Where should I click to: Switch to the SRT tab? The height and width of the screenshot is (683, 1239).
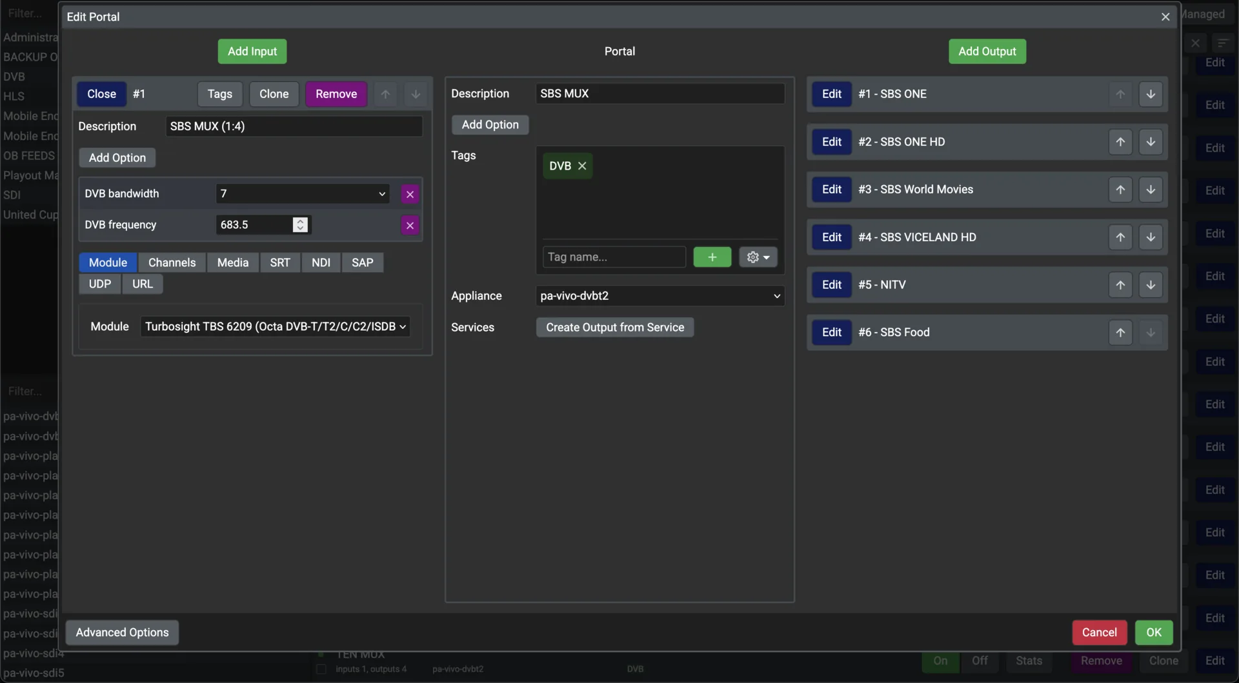tap(279, 262)
